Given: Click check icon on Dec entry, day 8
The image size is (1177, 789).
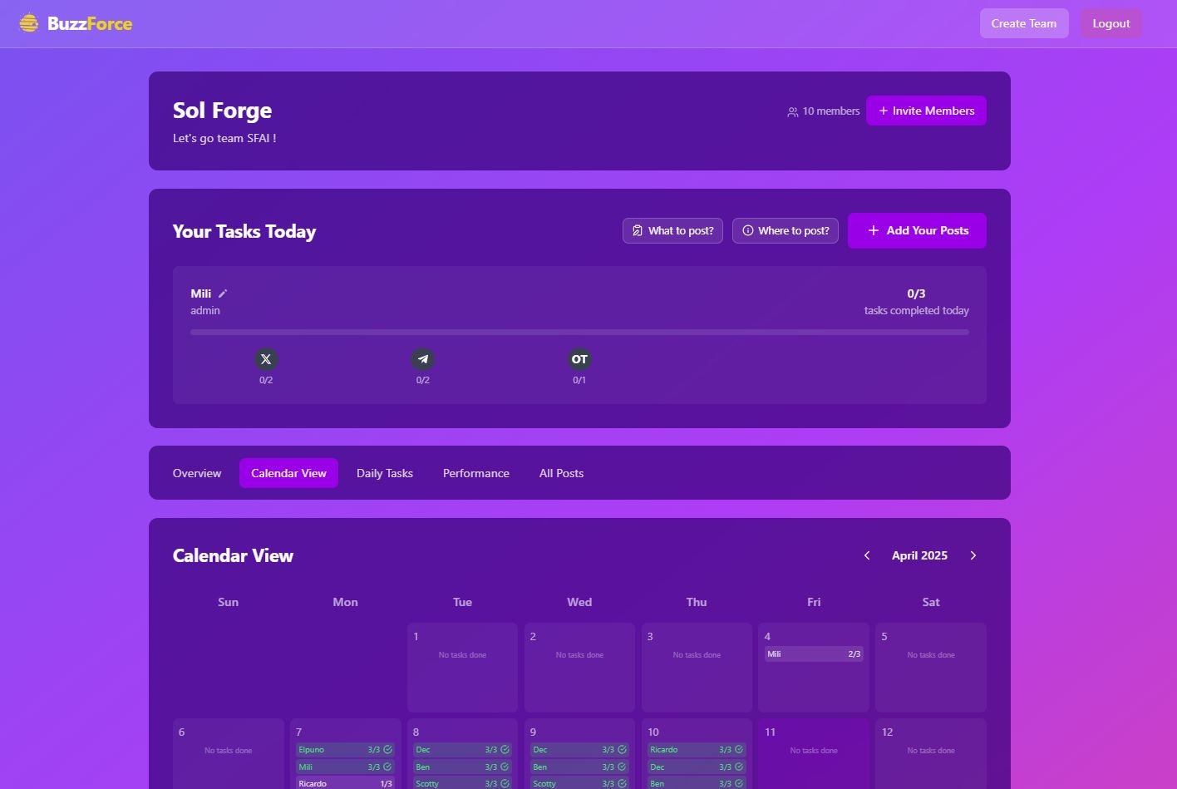Looking at the screenshot, I should click(x=505, y=750).
